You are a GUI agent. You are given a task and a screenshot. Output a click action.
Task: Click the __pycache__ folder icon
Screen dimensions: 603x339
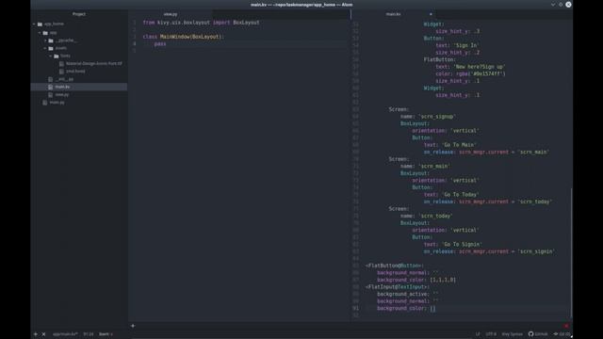point(51,40)
